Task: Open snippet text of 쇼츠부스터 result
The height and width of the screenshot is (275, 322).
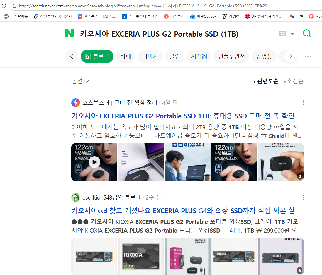Action: tap(187, 131)
